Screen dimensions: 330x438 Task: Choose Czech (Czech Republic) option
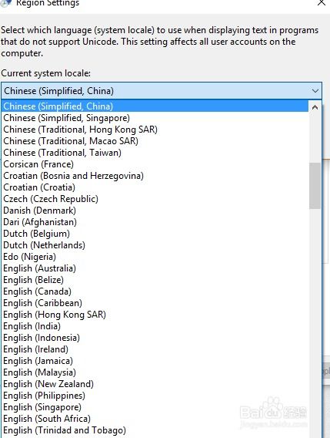point(155,199)
